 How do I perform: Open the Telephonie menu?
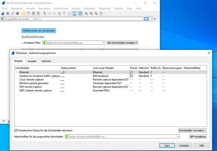[x=104, y=8]
